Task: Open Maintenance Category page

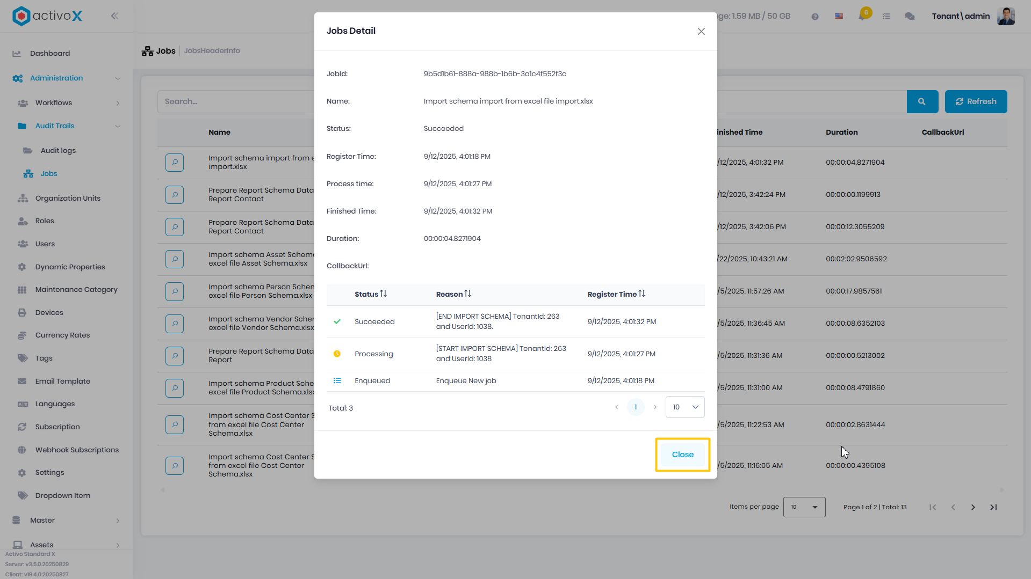Action: tap(76, 290)
